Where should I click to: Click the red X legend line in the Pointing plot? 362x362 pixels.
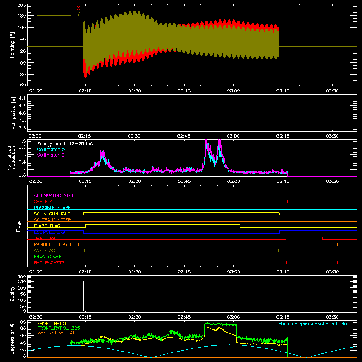pos(54,10)
